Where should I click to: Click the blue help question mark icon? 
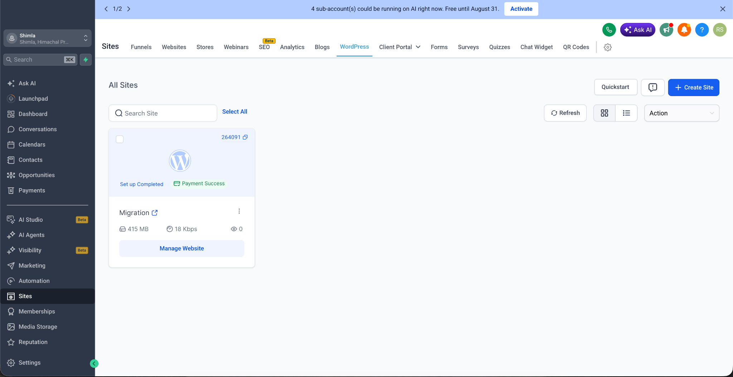tap(702, 30)
